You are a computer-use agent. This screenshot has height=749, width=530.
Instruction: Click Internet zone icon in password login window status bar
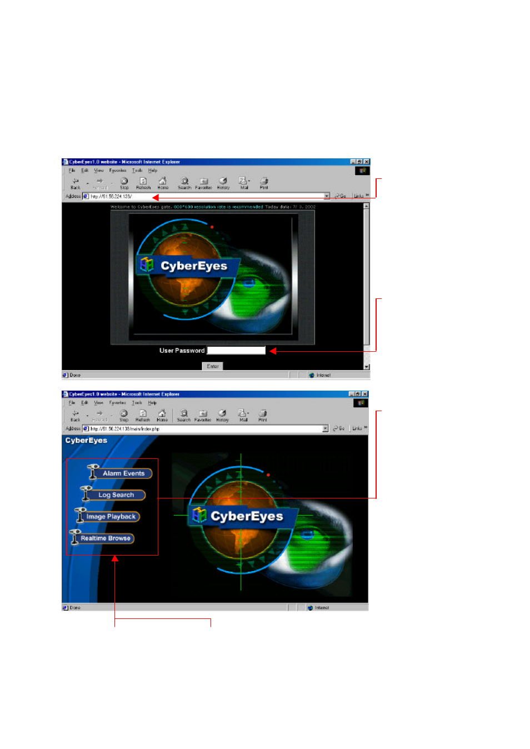pos(312,375)
